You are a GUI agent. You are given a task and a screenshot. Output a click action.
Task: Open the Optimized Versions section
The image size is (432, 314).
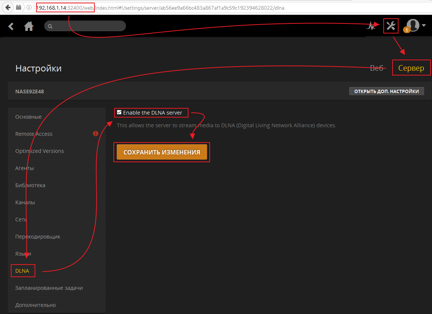click(x=57, y=151)
